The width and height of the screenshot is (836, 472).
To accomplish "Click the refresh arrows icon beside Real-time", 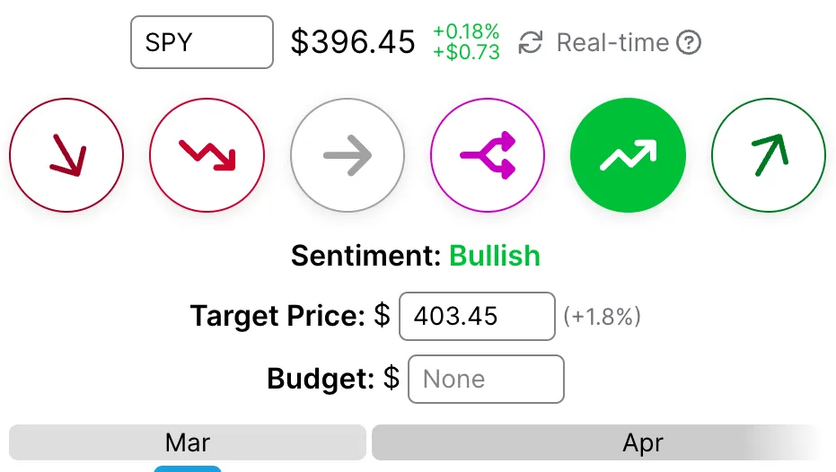I will click(x=532, y=42).
